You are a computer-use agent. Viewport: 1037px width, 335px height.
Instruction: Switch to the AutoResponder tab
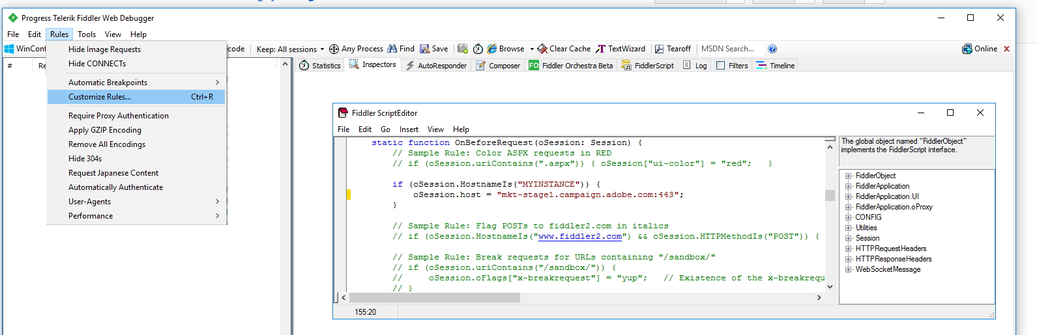pos(436,66)
